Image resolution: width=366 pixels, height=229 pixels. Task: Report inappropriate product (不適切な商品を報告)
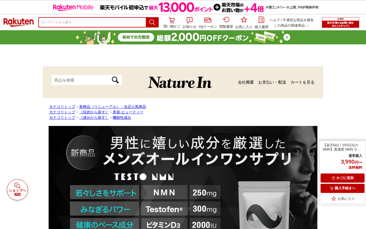298,20
